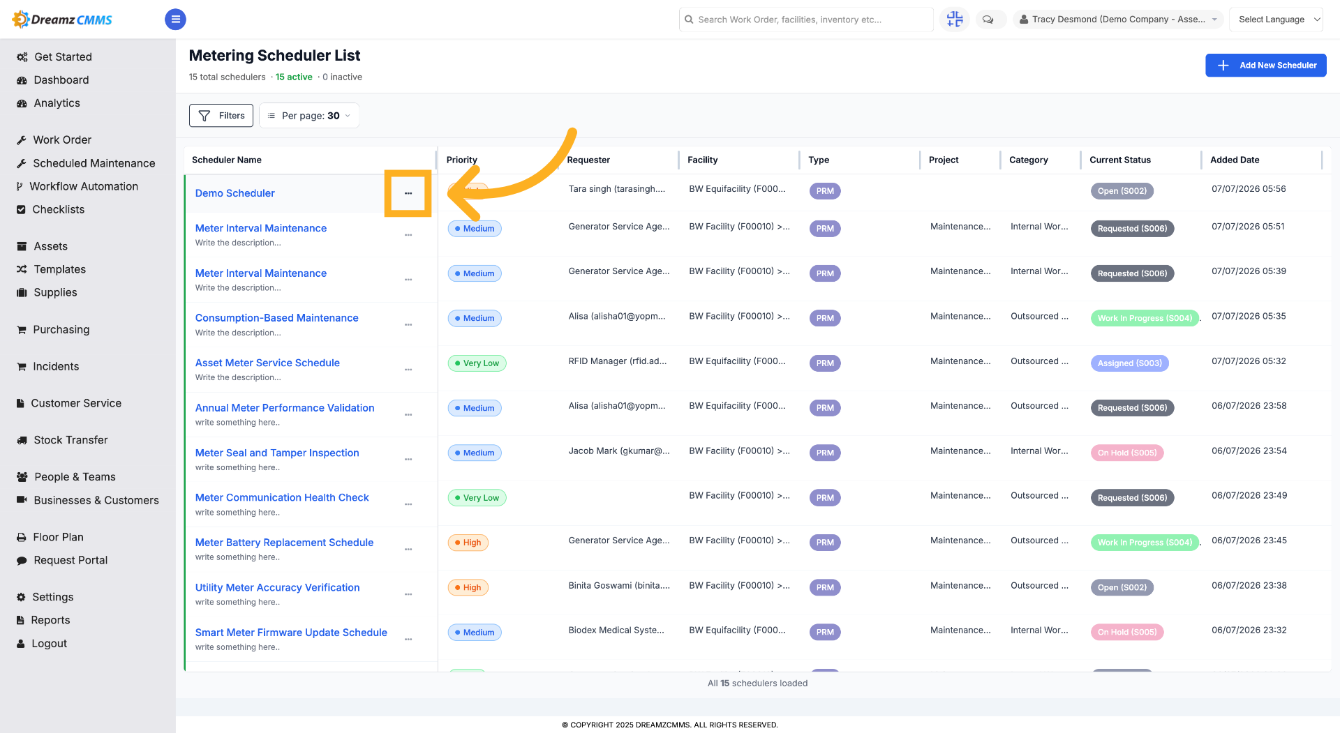
Task: Sort by Added Date column header
Action: point(1235,160)
